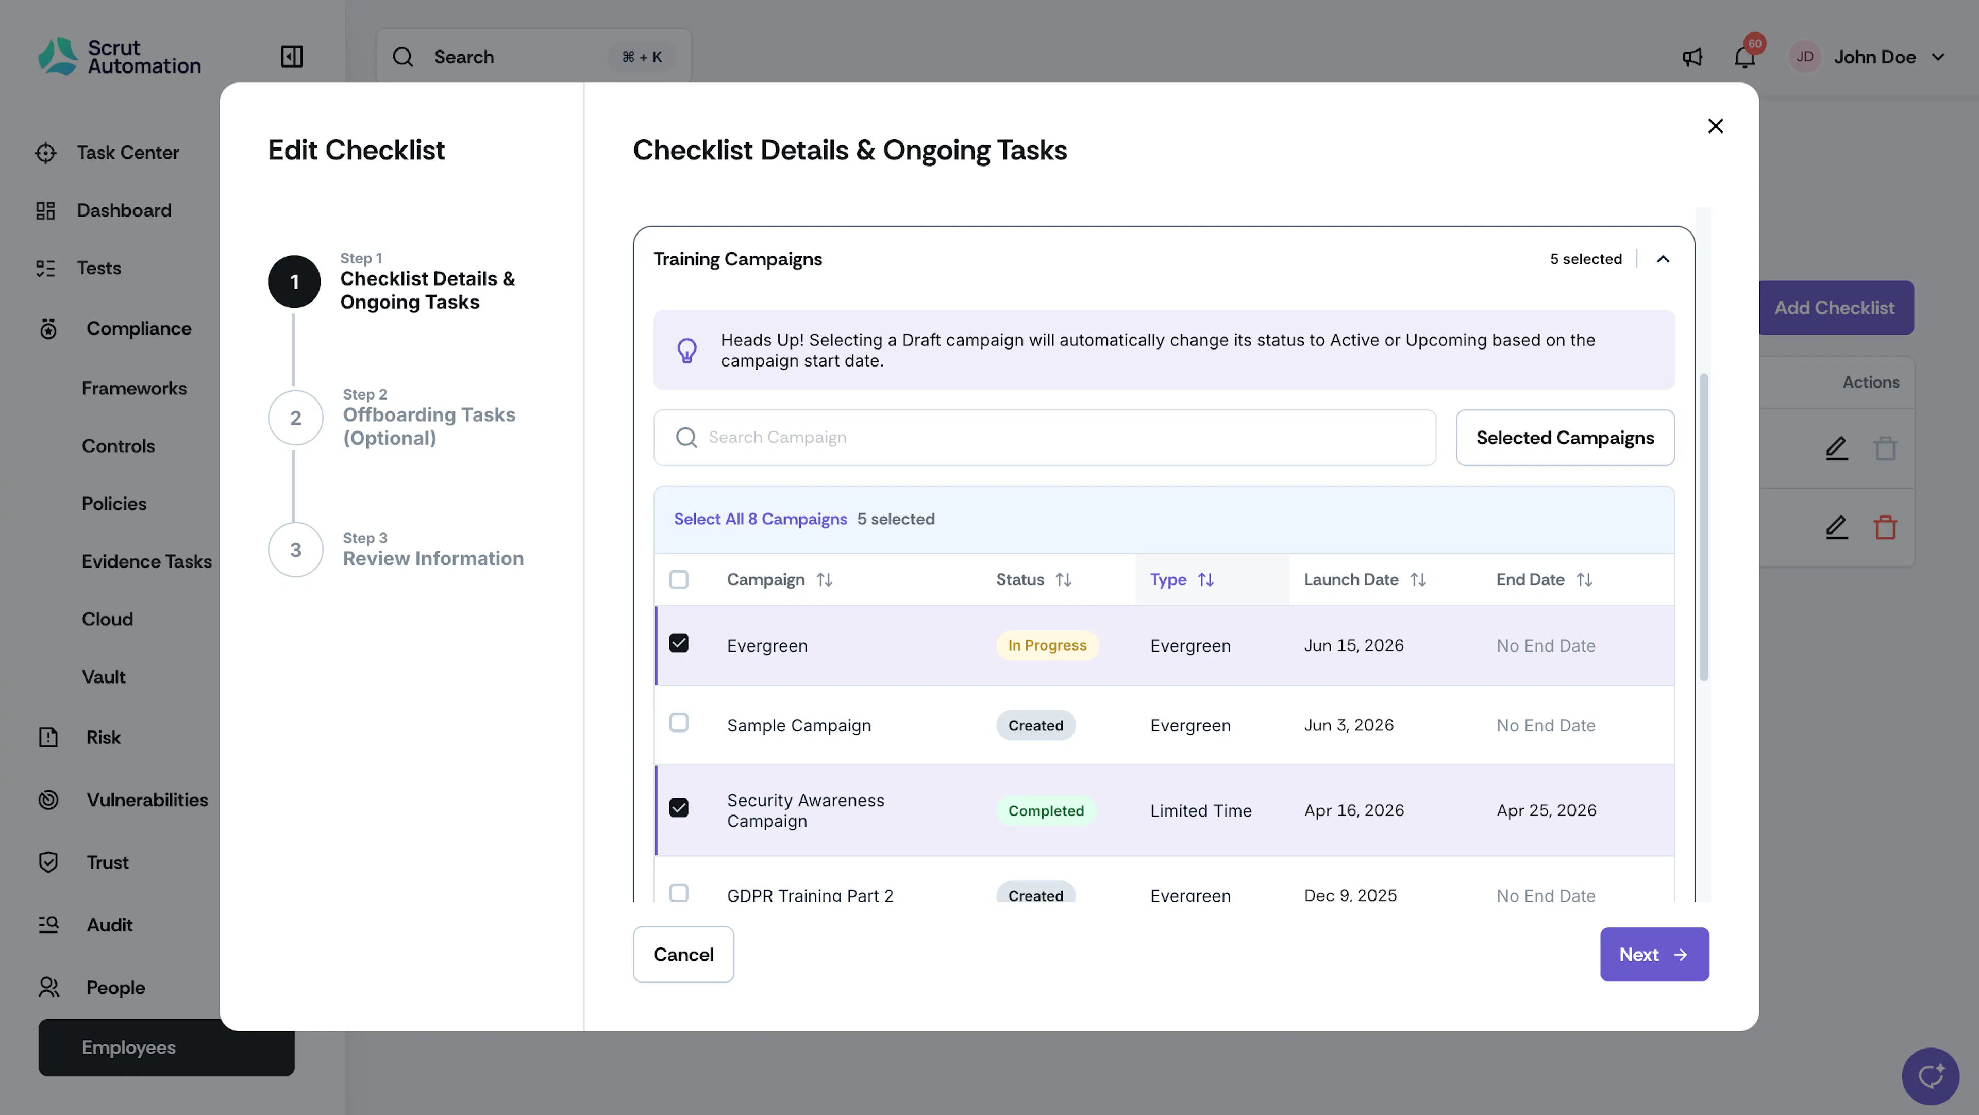Click the global Search box
This screenshot has height=1115, width=1979.
pyautogui.click(x=533, y=57)
